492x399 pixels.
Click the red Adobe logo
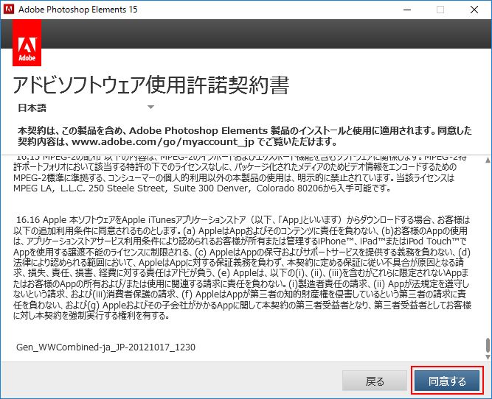coord(27,43)
